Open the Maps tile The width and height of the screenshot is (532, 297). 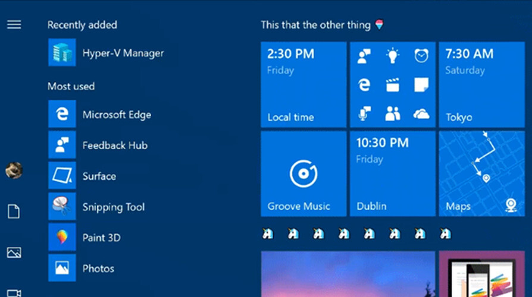481,173
